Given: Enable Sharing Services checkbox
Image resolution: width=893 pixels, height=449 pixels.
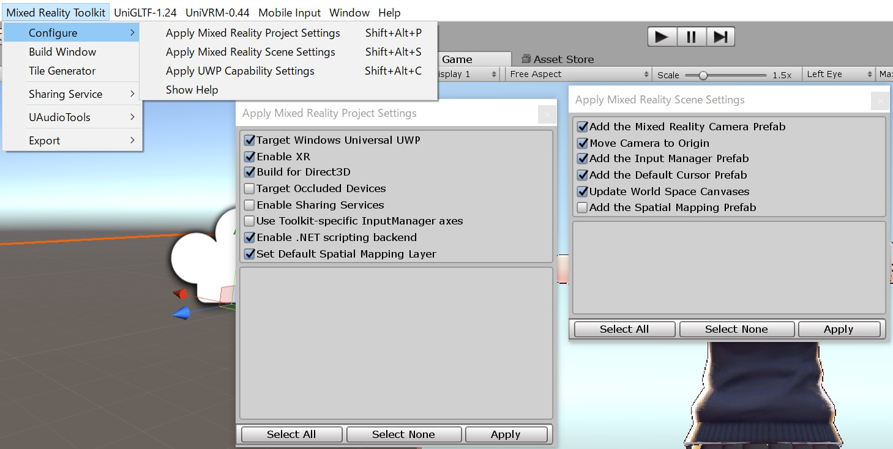Looking at the screenshot, I should point(249,205).
